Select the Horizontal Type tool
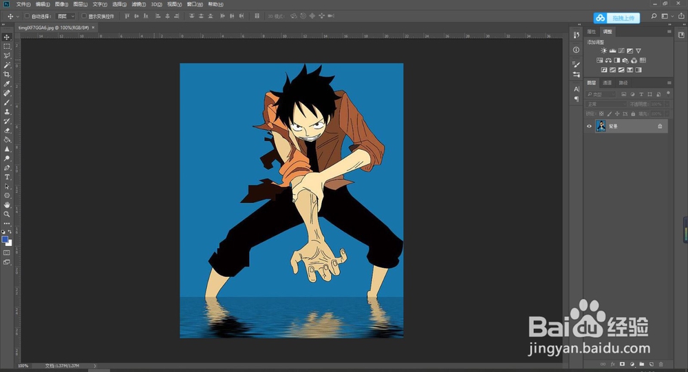 [7, 177]
